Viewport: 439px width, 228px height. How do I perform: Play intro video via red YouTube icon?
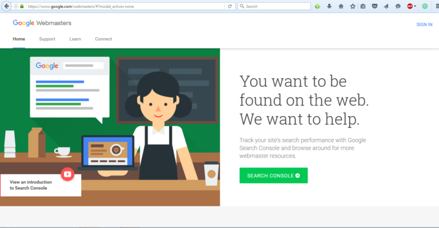67,174
